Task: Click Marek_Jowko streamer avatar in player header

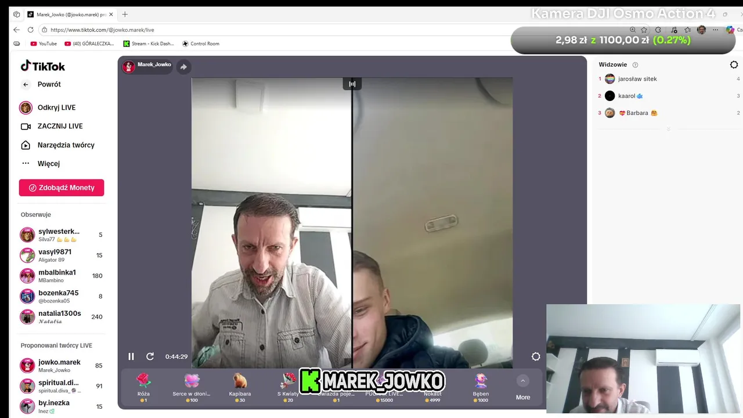Action: (129, 66)
